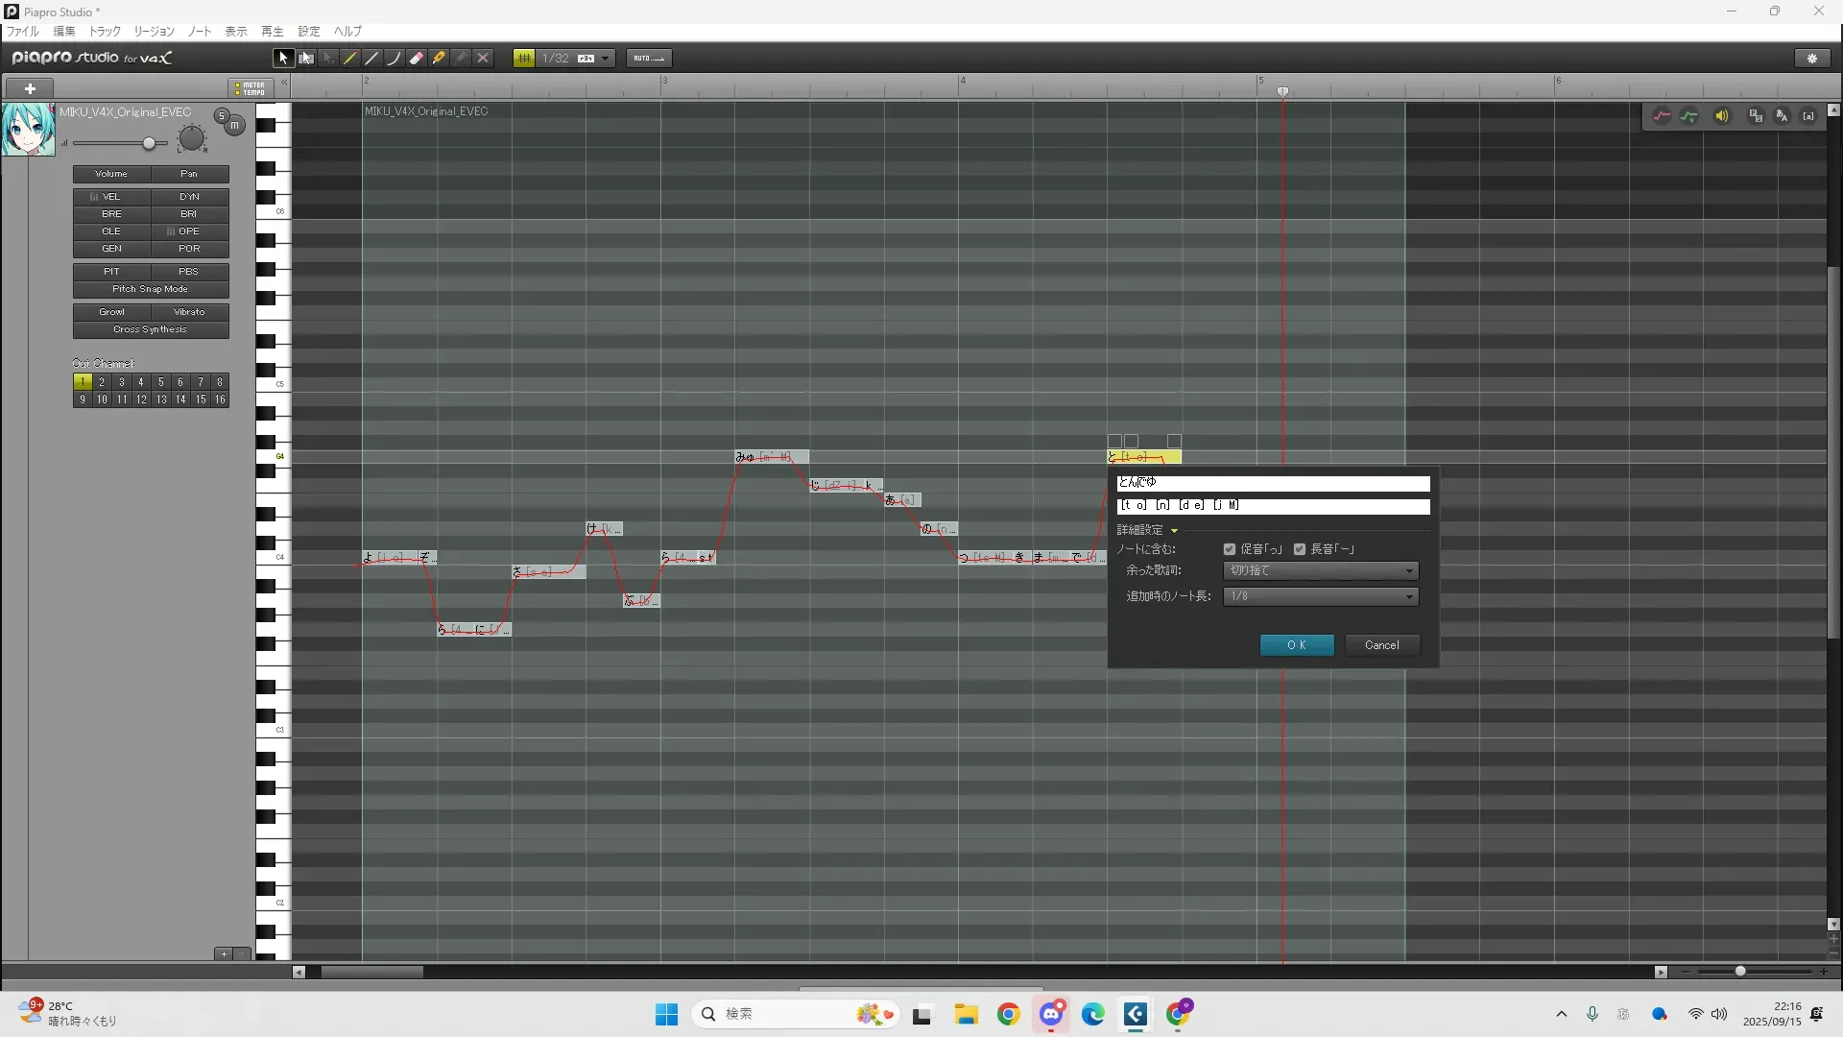The image size is (1843, 1037).
Task: Uncheck the 促音「っ」 checkbox
Action: (x=1230, y=549)
